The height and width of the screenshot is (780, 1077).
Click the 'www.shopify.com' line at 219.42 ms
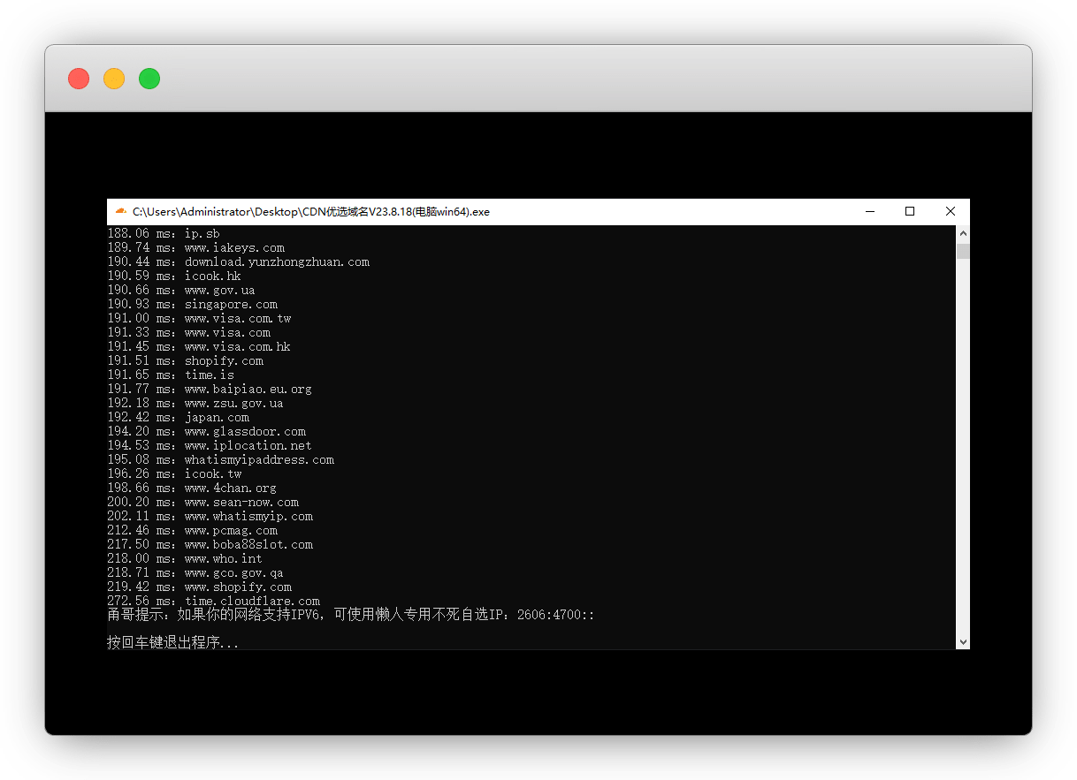(x=199, y=587)
